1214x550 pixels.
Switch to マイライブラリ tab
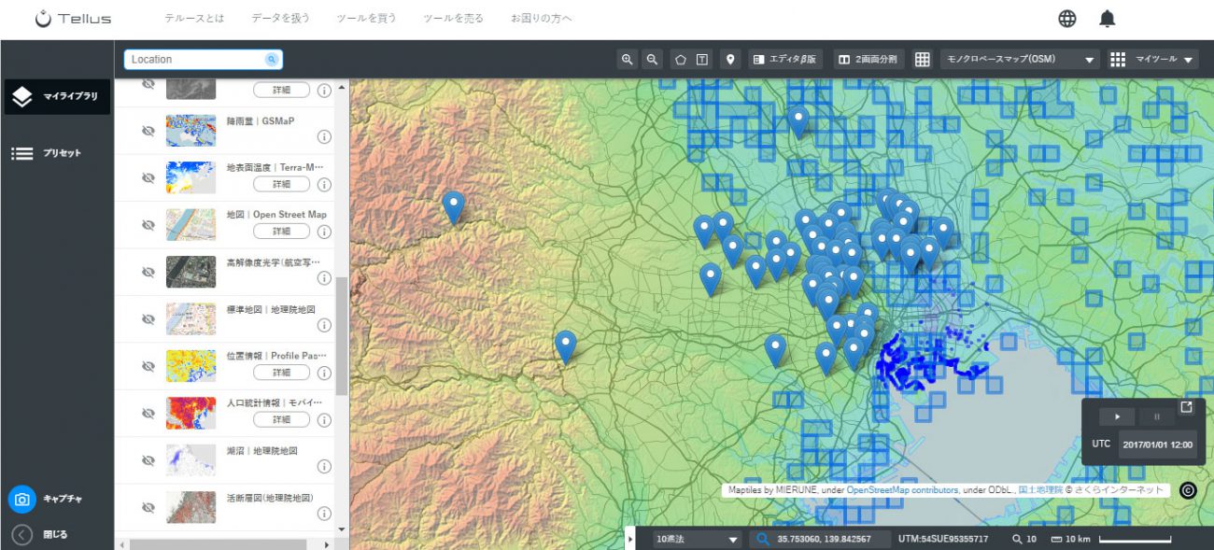coord(57,96)
